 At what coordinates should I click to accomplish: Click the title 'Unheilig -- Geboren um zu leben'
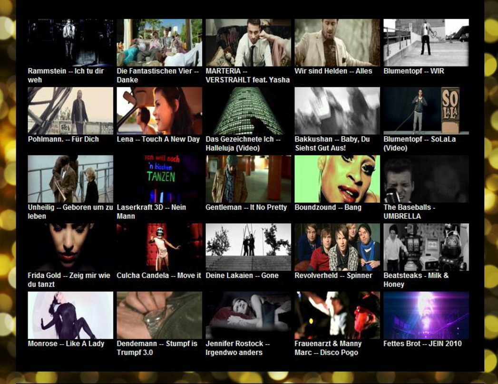tap(70, 212)
